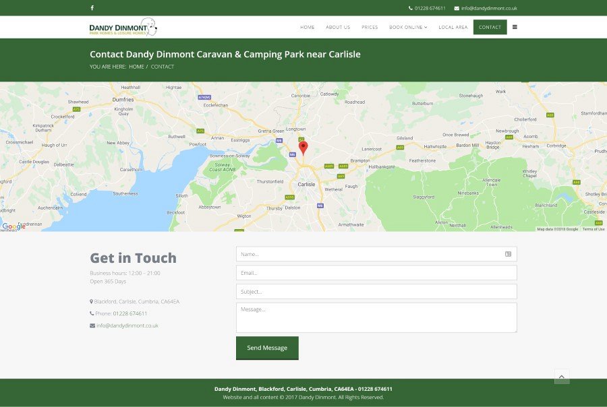Click the scroll-to-top arrow button

[x=562, y=377]
